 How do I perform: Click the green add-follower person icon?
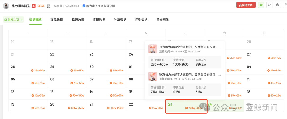click(261, 5)
